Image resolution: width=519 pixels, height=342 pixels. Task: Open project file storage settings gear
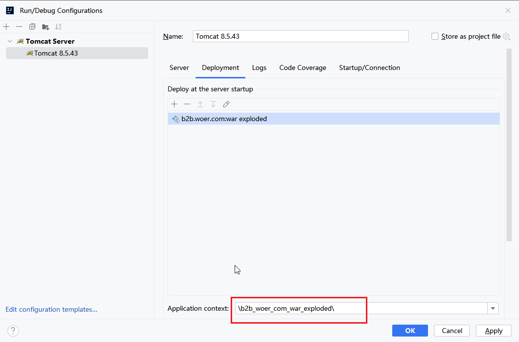click(x=507, y=36)
